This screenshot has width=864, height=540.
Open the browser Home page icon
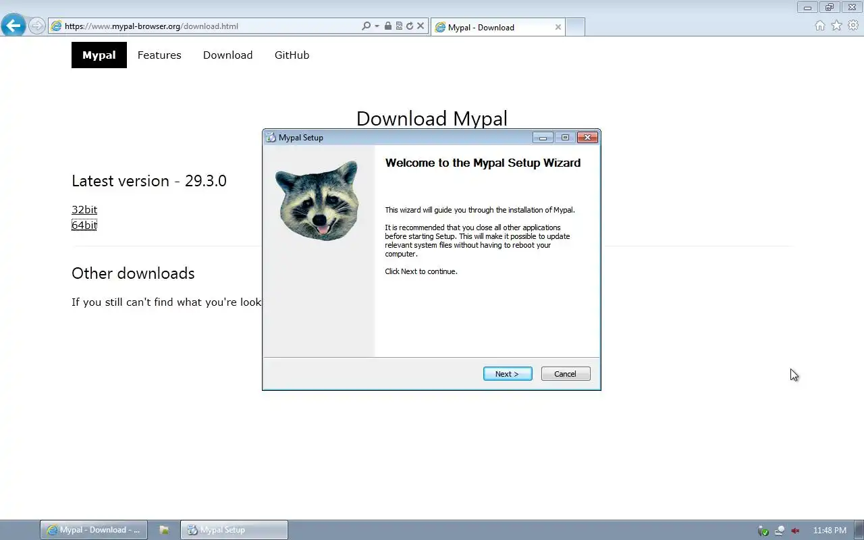(820, 26)
